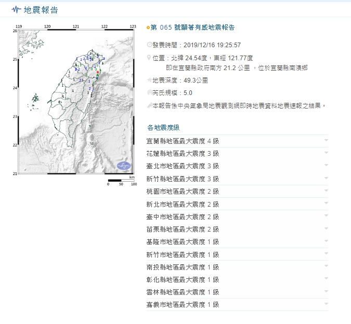
Task: Click the location pin icon beside 位置
Action: click(150, 58)
